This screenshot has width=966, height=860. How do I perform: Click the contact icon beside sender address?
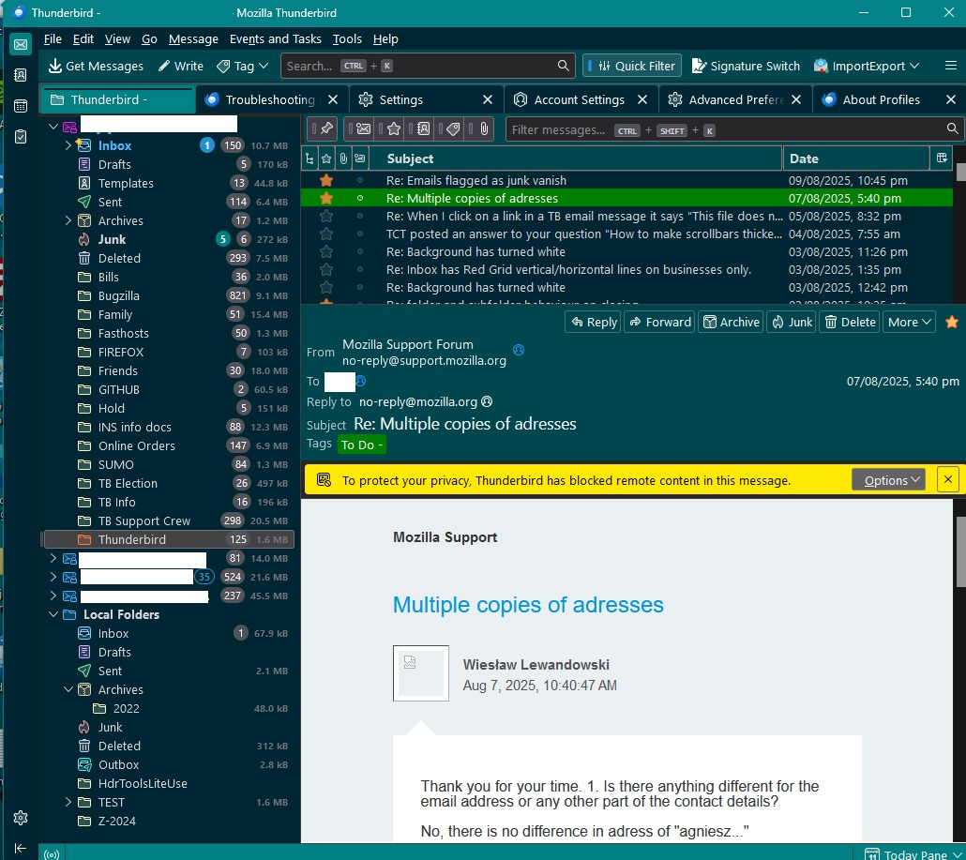519,350
